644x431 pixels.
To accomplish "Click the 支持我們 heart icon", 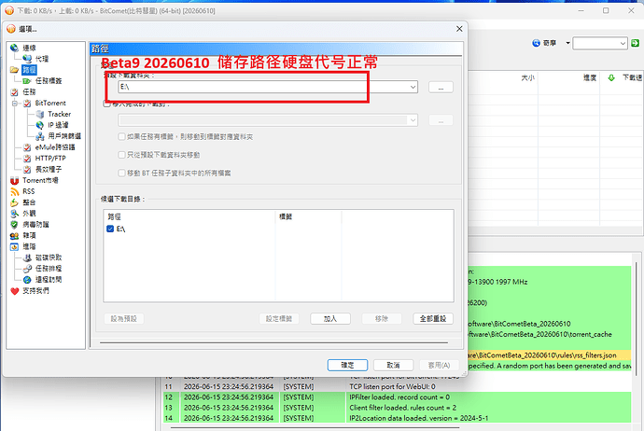I will coord(14,291).
